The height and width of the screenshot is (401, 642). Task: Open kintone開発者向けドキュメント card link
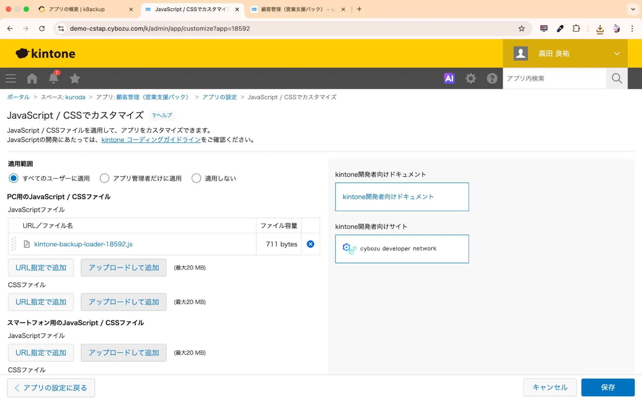coord(402,197)
